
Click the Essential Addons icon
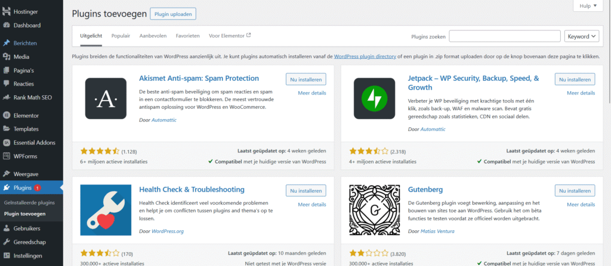(x=7, y=142)
